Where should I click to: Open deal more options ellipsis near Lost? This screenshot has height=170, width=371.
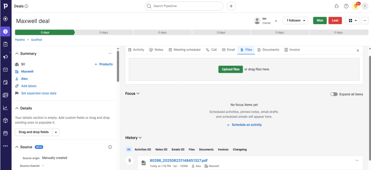[x=364, y=21]
